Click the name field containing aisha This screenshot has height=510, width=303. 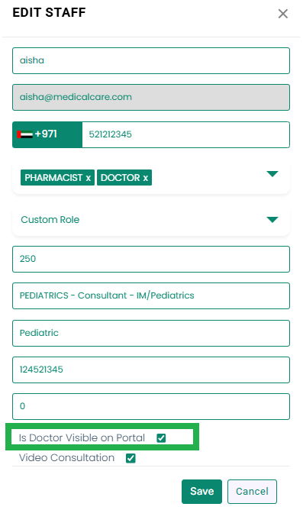(x=151, y=60)
